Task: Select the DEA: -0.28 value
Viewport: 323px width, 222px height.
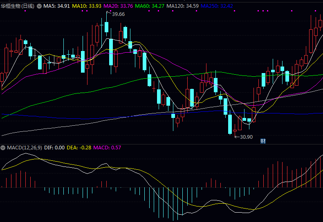Action: pyautogui.click(x=79, y=148)
